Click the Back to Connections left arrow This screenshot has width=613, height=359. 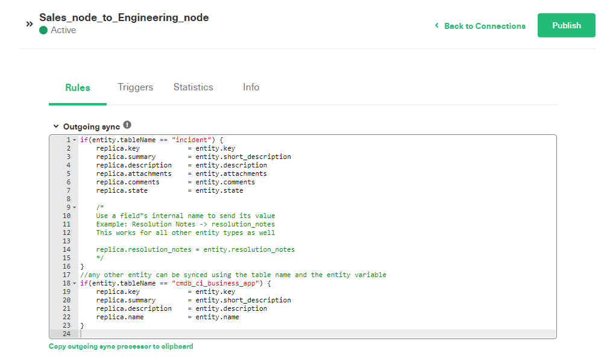[x=436, y=25]
